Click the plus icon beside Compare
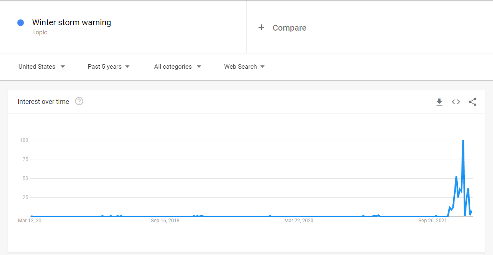 click(261, 28)
